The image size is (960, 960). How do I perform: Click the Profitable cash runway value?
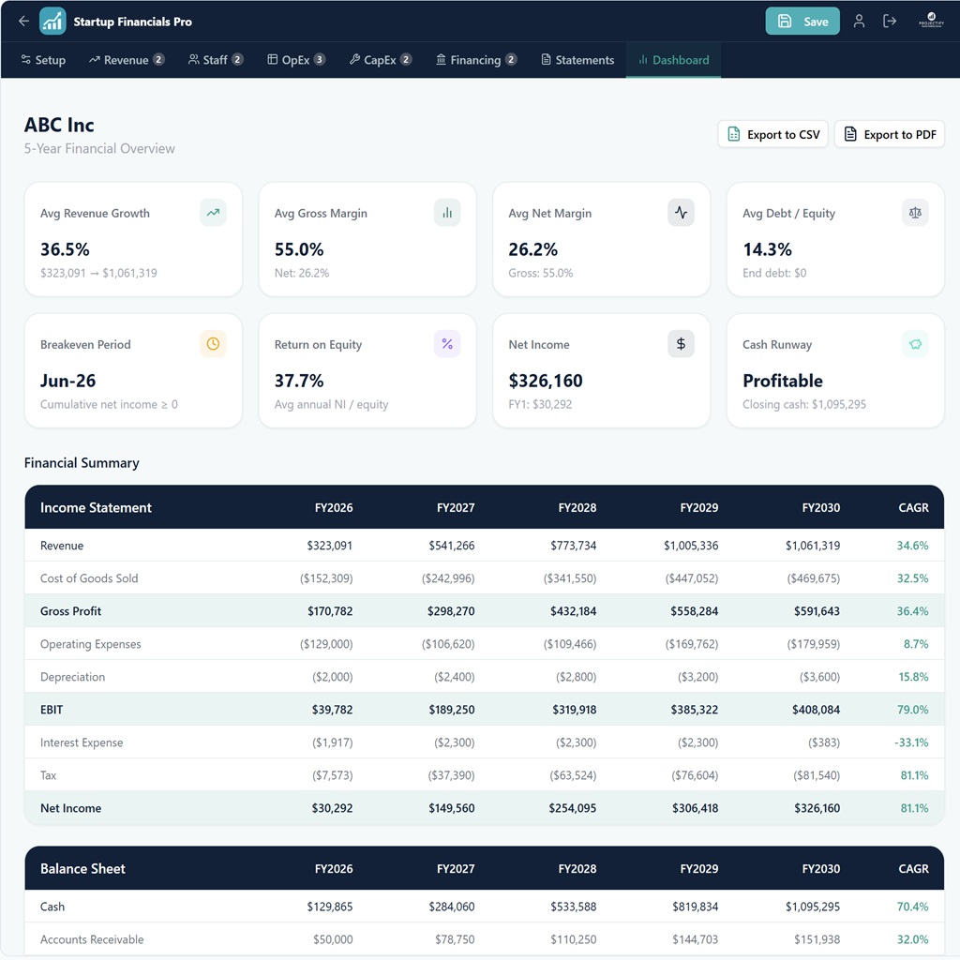(783, 381)
